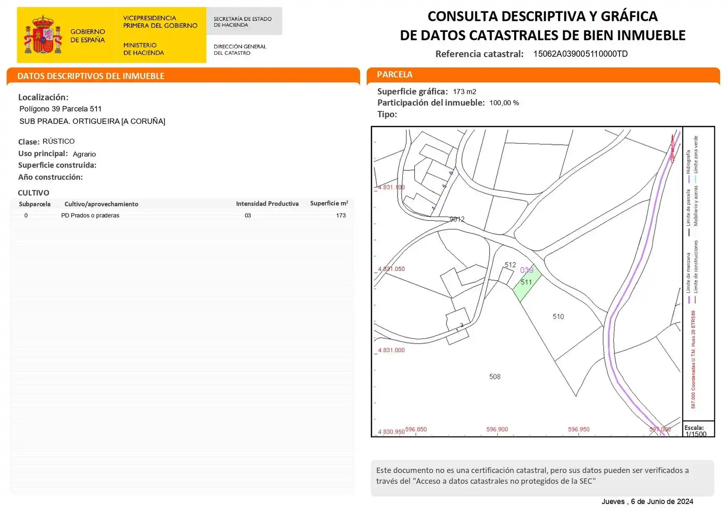The height and width of the screenshot is (514, 728).
Task: Click the '596.850' coordinate label
Action: click(416, 429)
